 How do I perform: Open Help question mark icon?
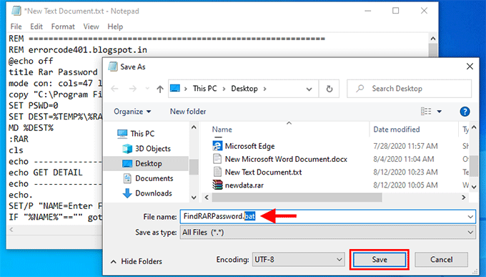coord(465,112)
